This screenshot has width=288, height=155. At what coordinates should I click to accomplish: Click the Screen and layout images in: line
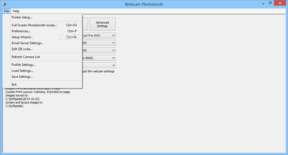[24, 102]
